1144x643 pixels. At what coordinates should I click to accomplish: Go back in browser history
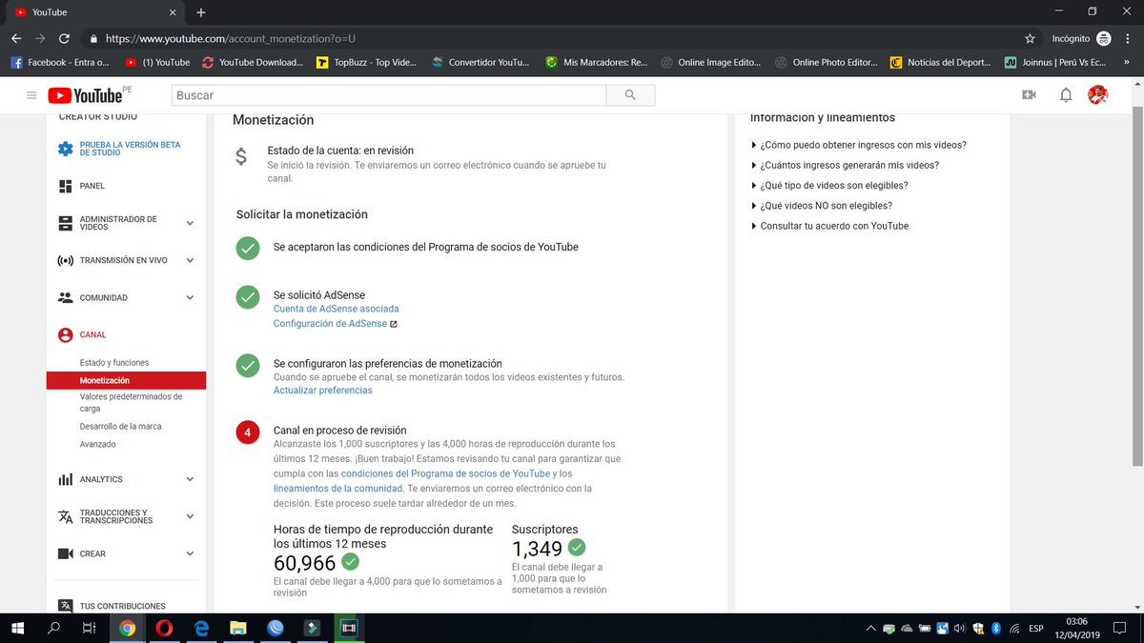[15, 39]
